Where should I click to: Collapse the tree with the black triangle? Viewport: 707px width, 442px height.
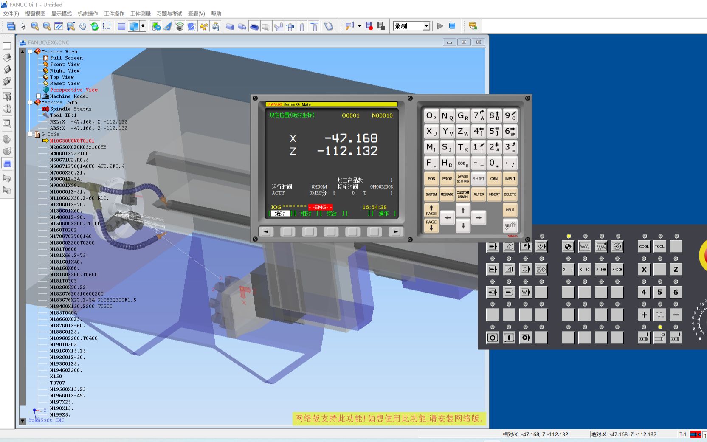(x=22, y=51)
